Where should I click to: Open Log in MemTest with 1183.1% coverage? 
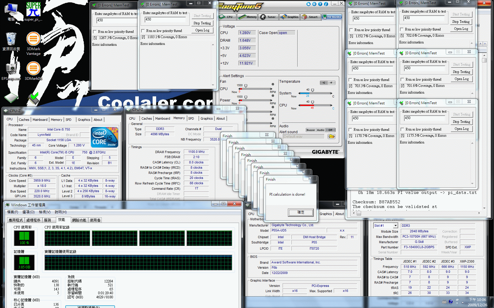coord(202,30)
